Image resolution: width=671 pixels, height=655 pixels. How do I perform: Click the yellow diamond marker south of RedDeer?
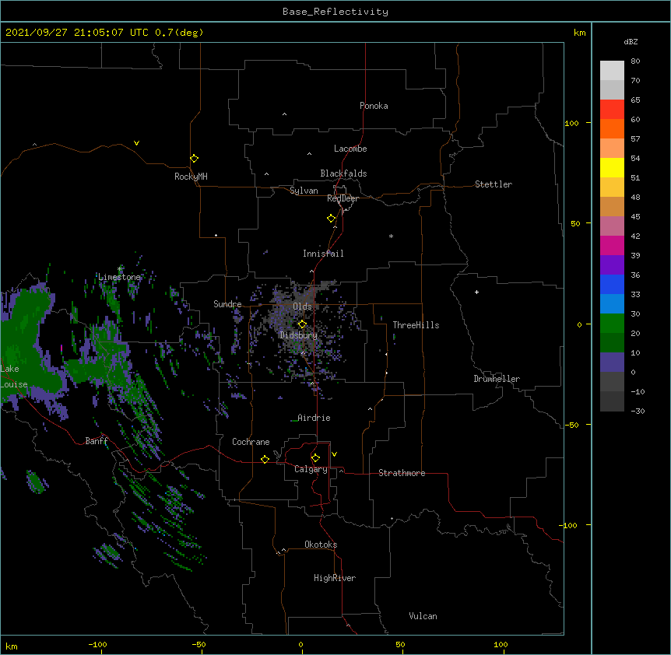(332, 219)
